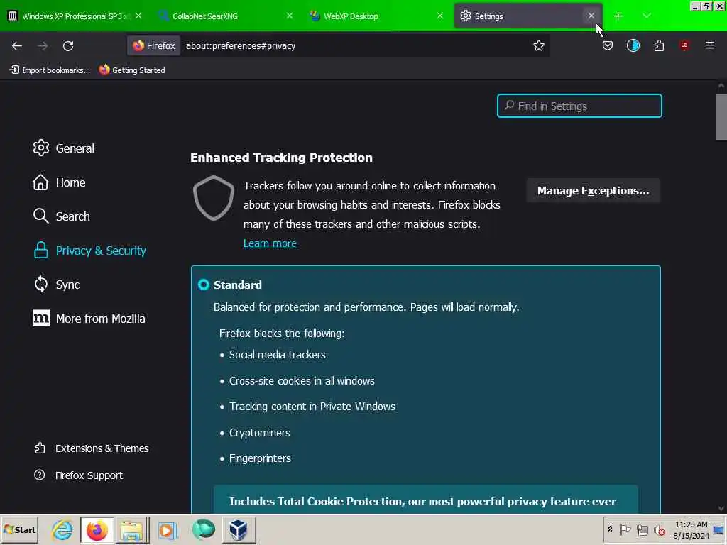Open More from Mozilla category

point(89,319)
